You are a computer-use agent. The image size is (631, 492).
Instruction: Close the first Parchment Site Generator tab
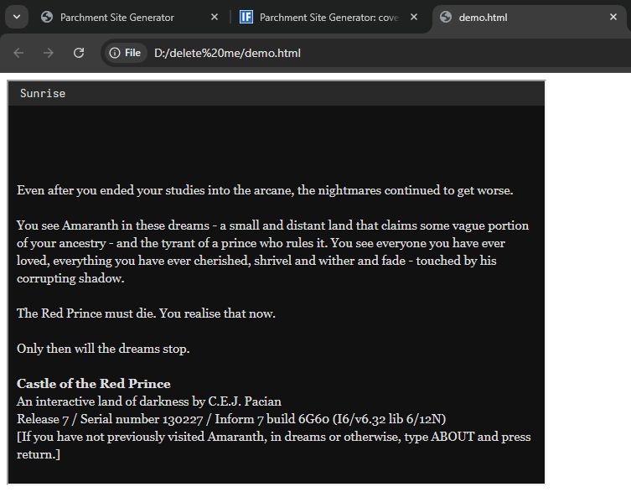point(215,17)
